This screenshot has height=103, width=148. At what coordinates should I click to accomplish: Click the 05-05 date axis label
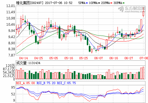[x=54, y=58]
